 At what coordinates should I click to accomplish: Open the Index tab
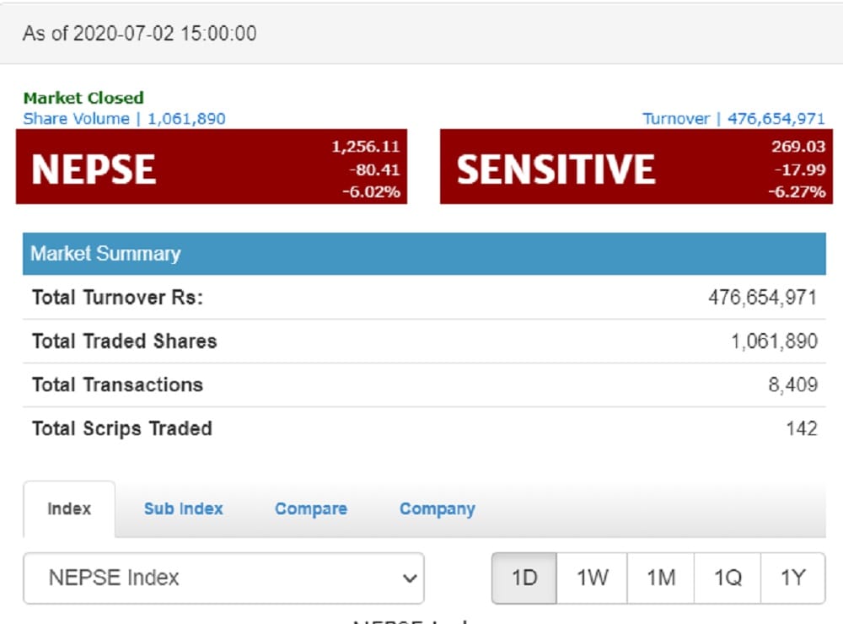point(69,508)
